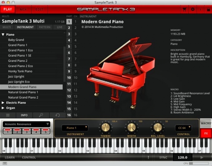Image resolution: width=212 pixels, height=166 pixels.
Task: Open the list menu icon beside INFO
Action: pyautogui.click(x=8, y=115)
